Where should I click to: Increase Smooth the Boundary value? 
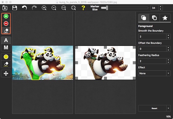point(168,35)
